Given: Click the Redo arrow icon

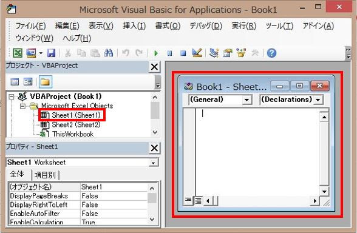Looking at the screenshot, I should 139,53.
